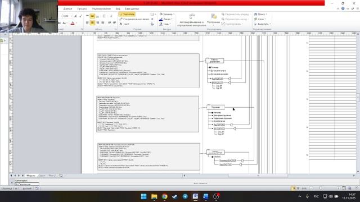Click the Visio help icon
The height and width of the screenshot is (202, 360).
(x=343, y=8)
